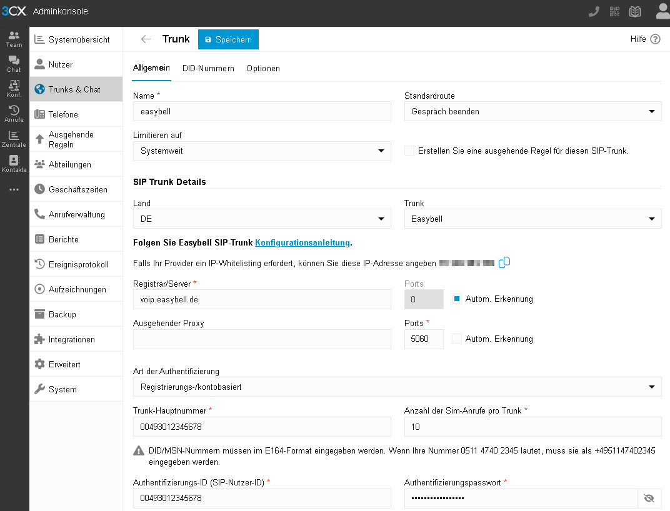Open Art der Authentifizierung dropdown
670x511 pixels.
(x=397, y=387)
